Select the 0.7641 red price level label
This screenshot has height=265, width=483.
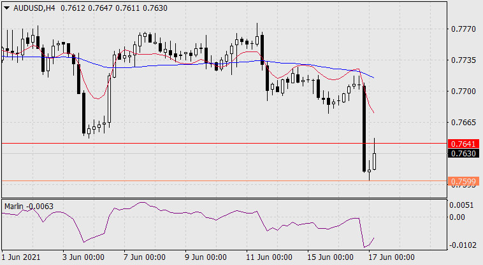(463, 144)
